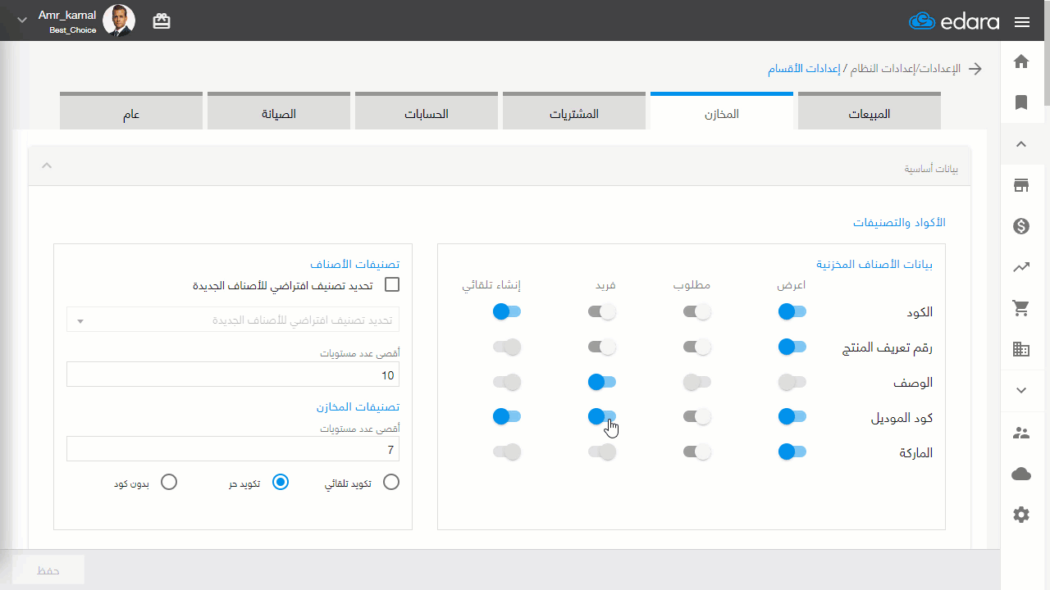Switch to the الحسابات tab
The height and width of the screenshot is (590, 1050).
click(427, 112)
